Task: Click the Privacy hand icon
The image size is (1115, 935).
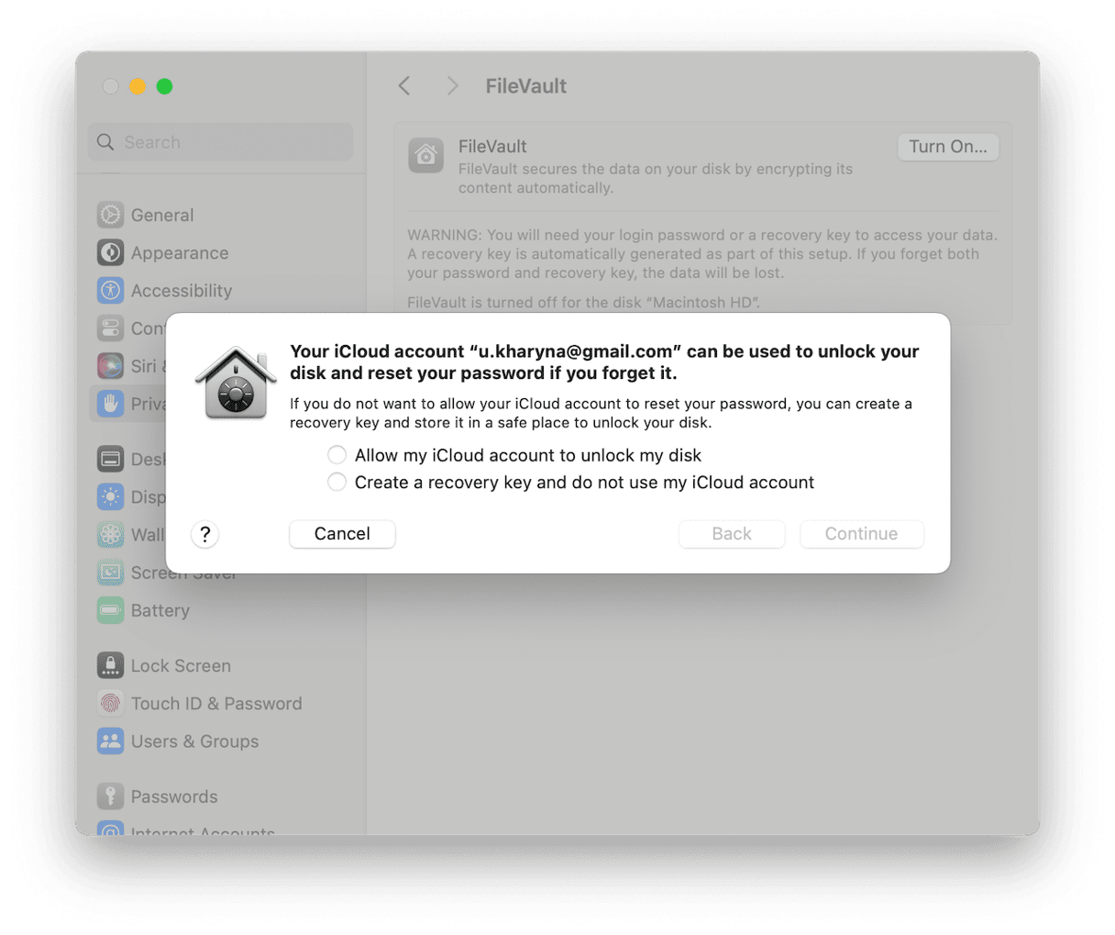Action: [110, 404]
